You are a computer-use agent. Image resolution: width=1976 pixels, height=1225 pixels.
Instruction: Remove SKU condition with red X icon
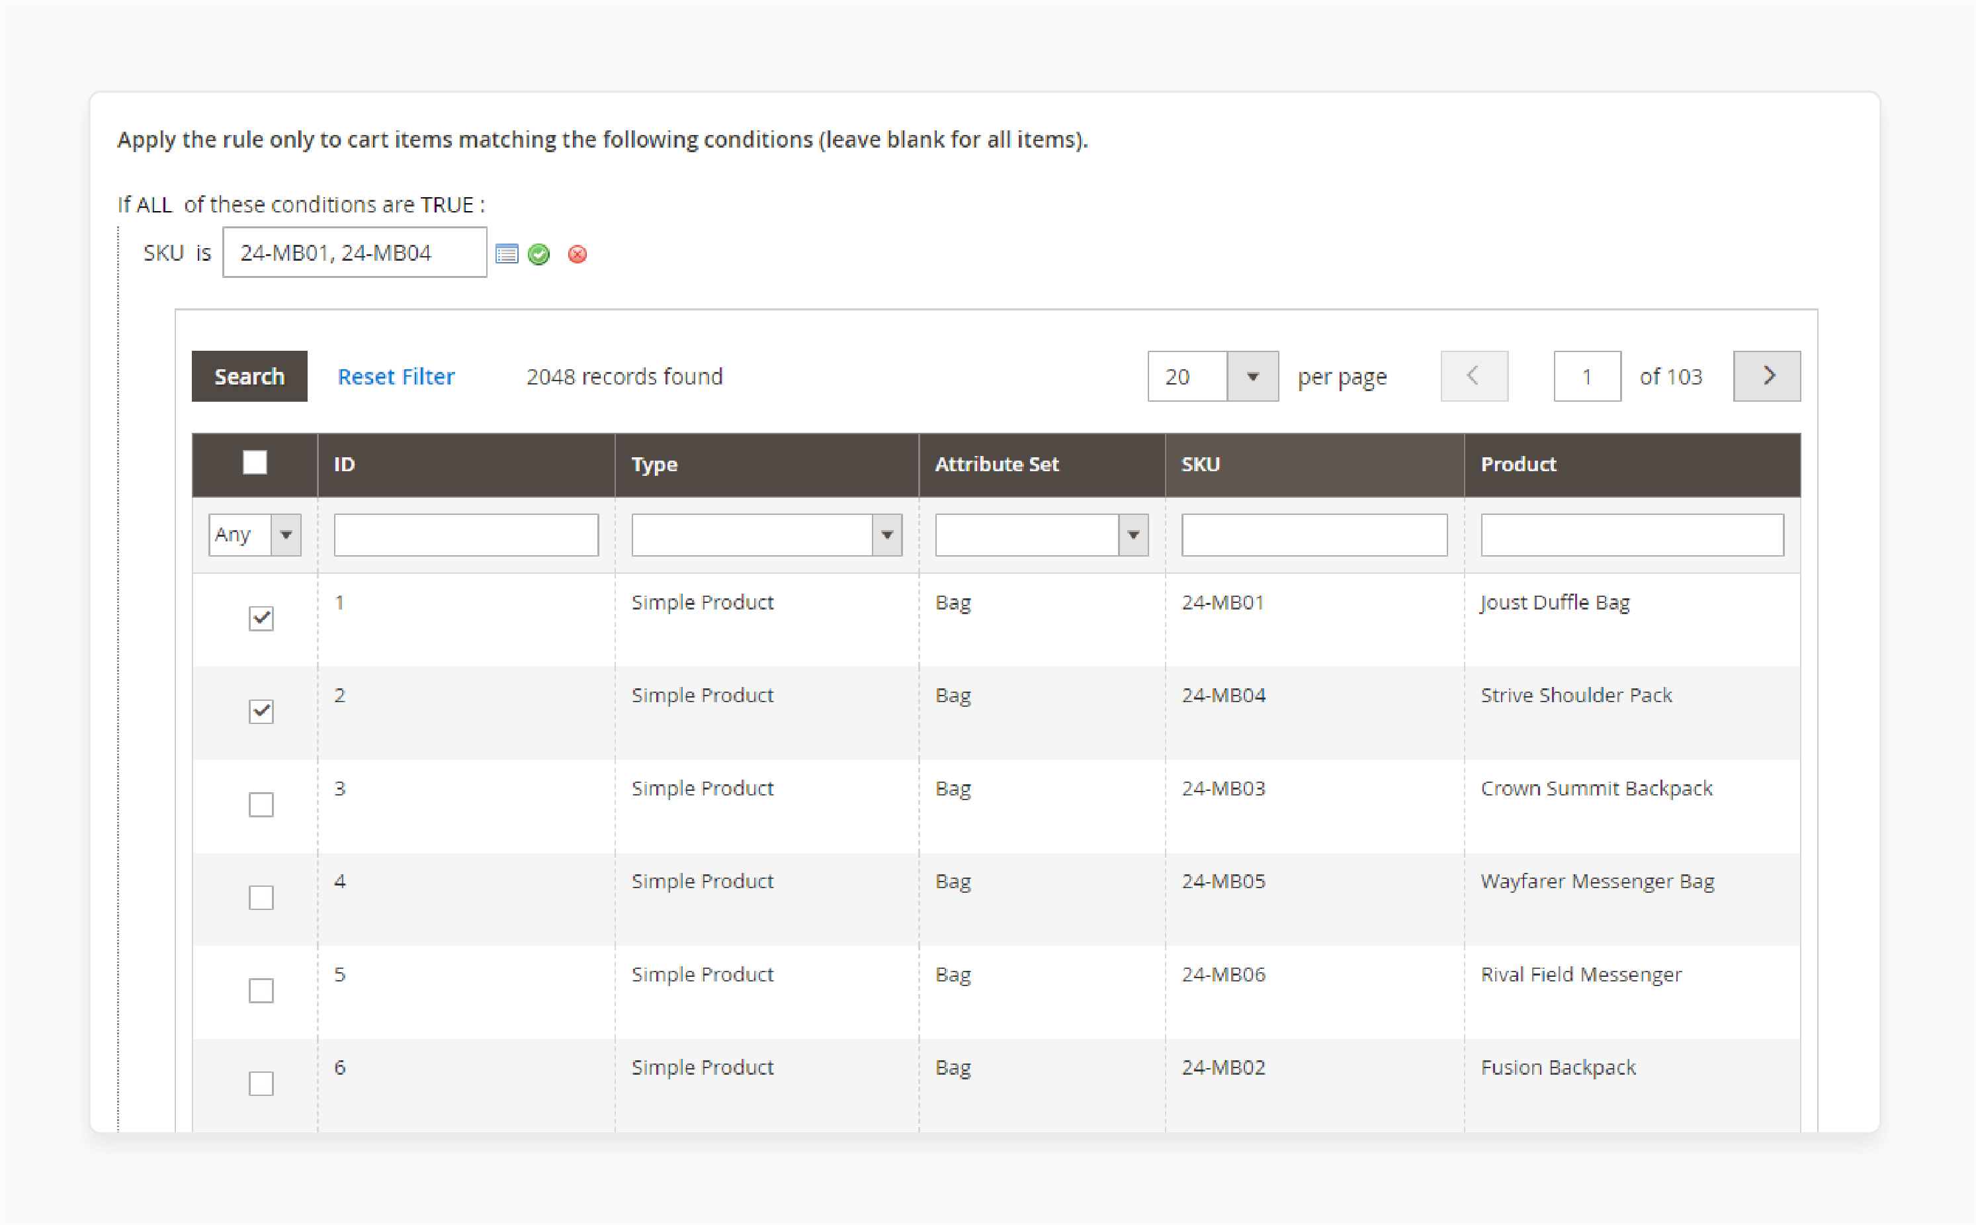pyautogui.click(x=578, y=254)
